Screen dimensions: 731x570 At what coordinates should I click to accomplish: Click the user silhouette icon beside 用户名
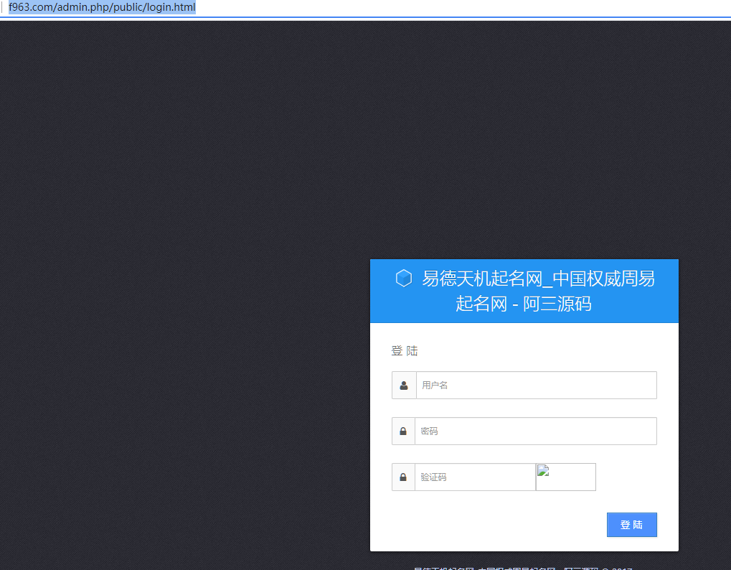[404, 386]
